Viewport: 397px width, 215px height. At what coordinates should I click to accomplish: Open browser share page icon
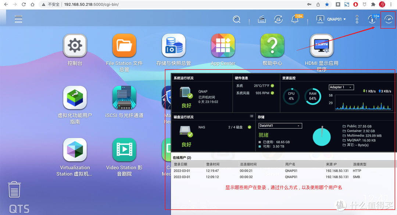coord(318,4)
